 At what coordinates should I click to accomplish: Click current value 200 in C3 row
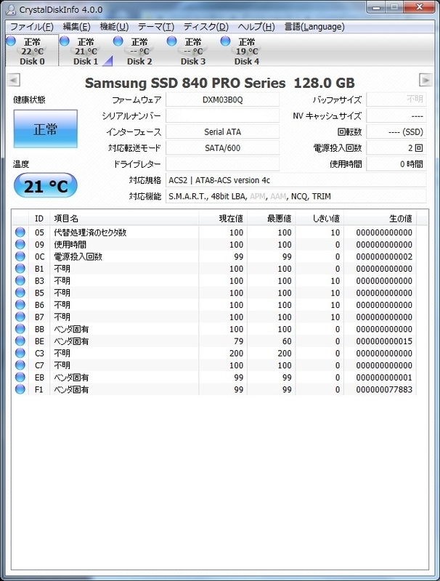click(236, 353)
